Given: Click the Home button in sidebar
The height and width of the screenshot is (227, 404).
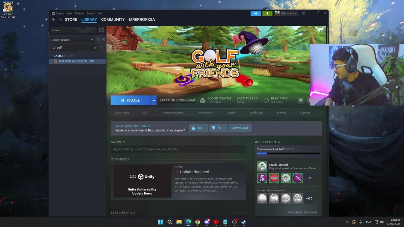Looking at the screenshot, I should click(x=73, y=30).
